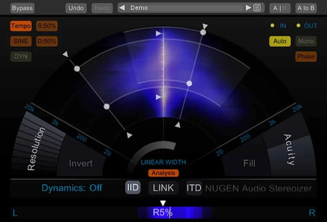This screenshot has width=327, height=222.
Task: Open the Analysis view
Action: tap(163, 173)
